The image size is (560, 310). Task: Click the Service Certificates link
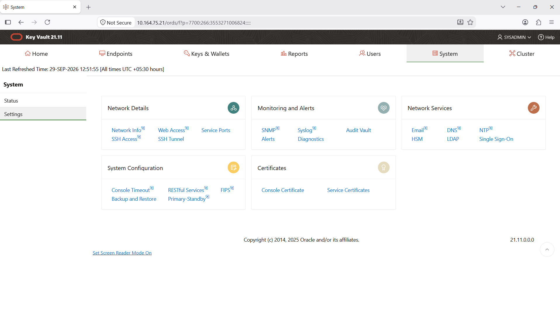348,190
